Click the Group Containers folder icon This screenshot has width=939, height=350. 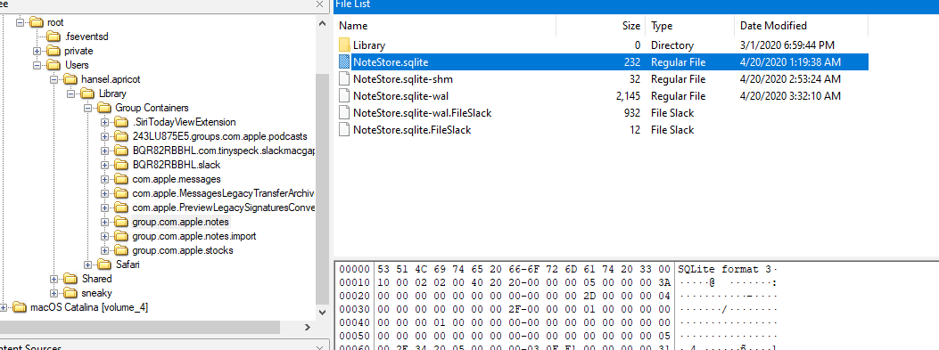pyautogui.click(x=105, y=108)
